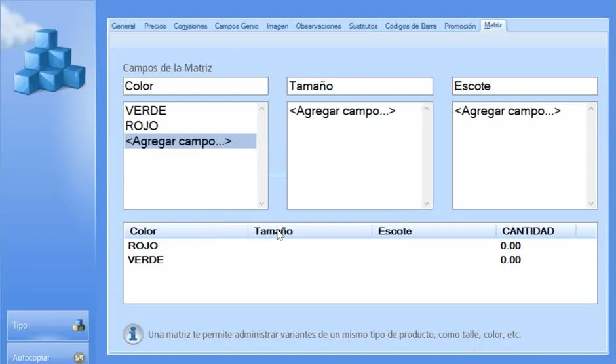Image resolution: width=616 pixels, height=364 pixels.
Task: Select the Promoción tab
Action: click(x=460, y=26)
